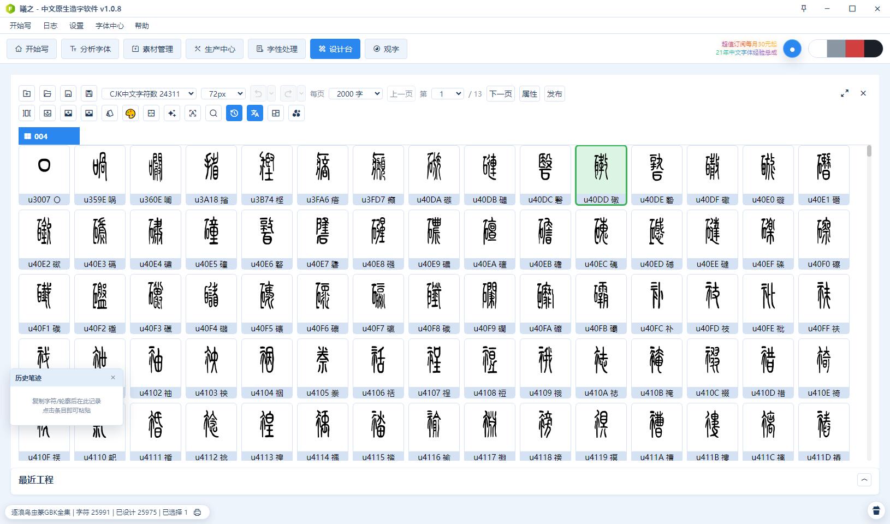
Task: Open the undo history dropdown arrow
Action: [271, 94]
